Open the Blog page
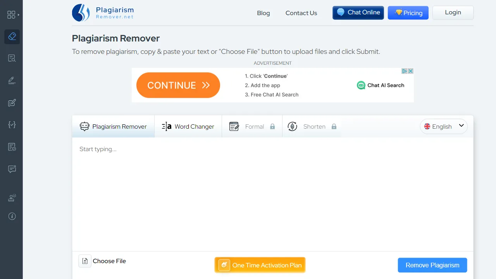This screenshot has width=496, height=279. (263, 13)
